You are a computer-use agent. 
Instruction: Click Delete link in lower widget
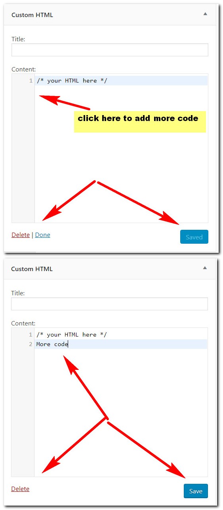click(20, 489)
